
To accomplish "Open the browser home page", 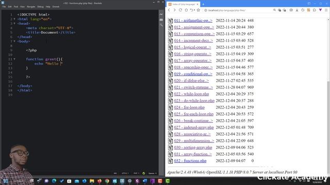I will 186,10.
